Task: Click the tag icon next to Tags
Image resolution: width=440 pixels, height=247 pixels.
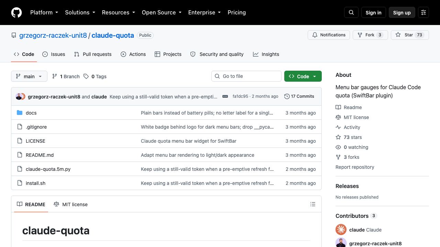Action: pyautogui.click(x=86, y=77)
